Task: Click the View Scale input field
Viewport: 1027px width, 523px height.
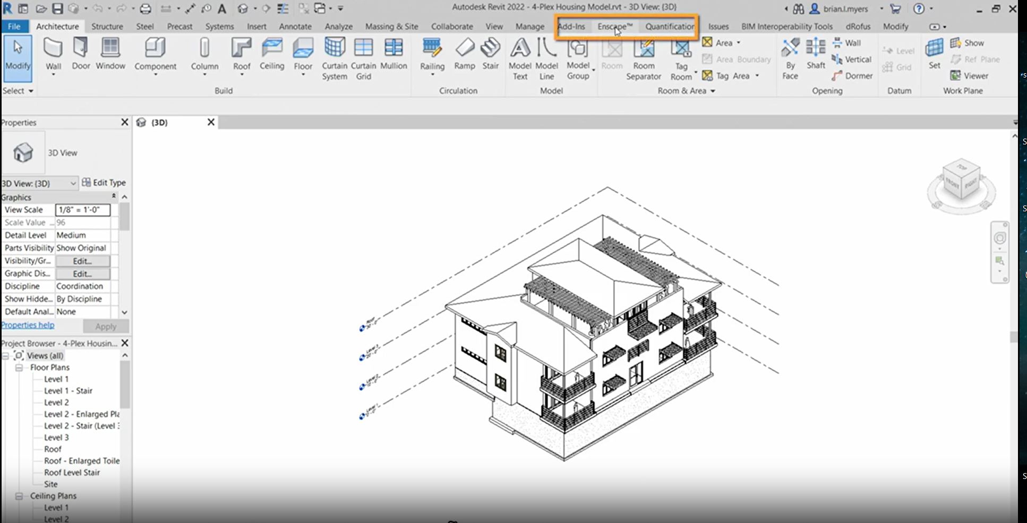Action: [x=83, y=210]
